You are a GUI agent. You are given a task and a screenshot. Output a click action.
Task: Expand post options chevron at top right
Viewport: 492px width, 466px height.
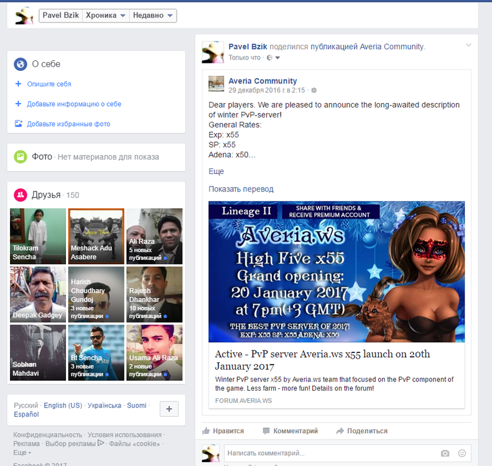469,45
